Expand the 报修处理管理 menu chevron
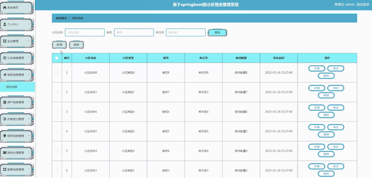The height and width of the screenshot is (178, 372). [x=29, y=153]
